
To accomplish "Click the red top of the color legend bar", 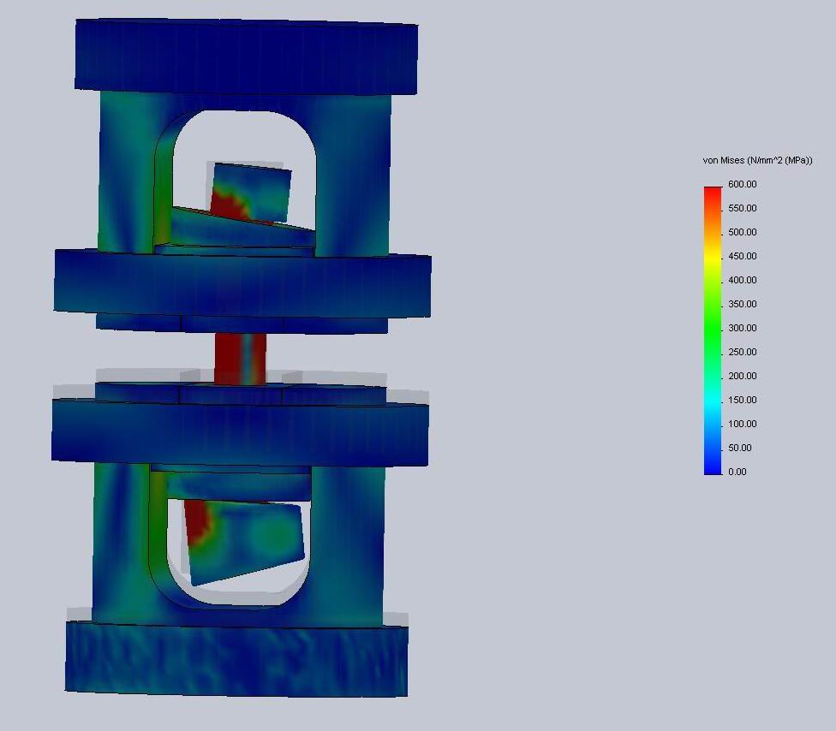I will point(713,192).
